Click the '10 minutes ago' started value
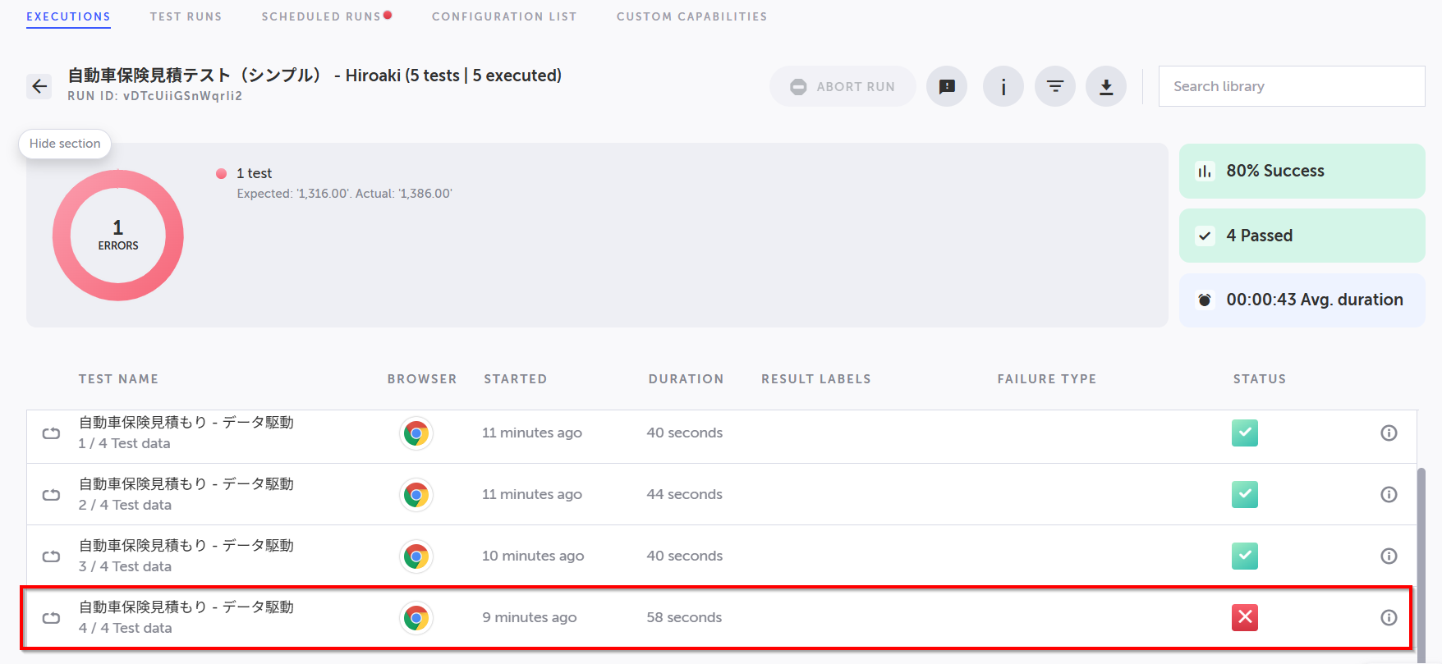This screenshot has height=664, width=1442. pyautogui.click(x=533, y=556)
